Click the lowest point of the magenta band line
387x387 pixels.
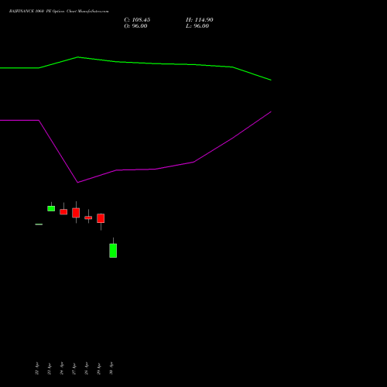[x=77, y=183]
